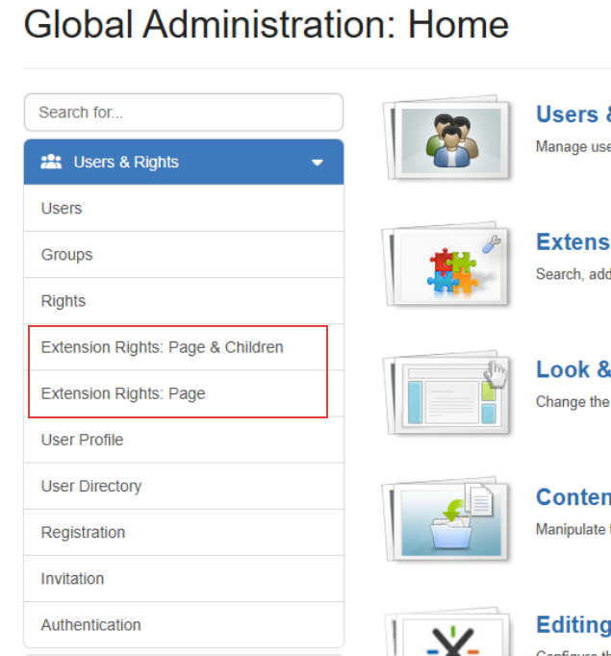Click the Content folder import image
Viewport: 611px width, 656px height.
tap(449, 521)
